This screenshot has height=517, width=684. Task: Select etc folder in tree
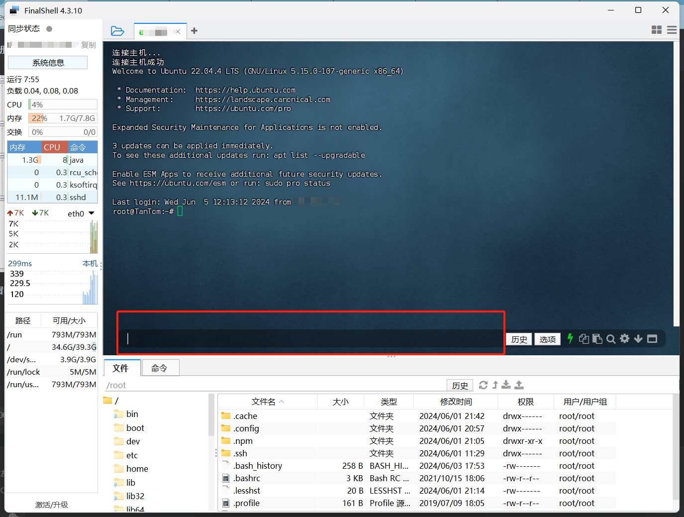[126, 455]
